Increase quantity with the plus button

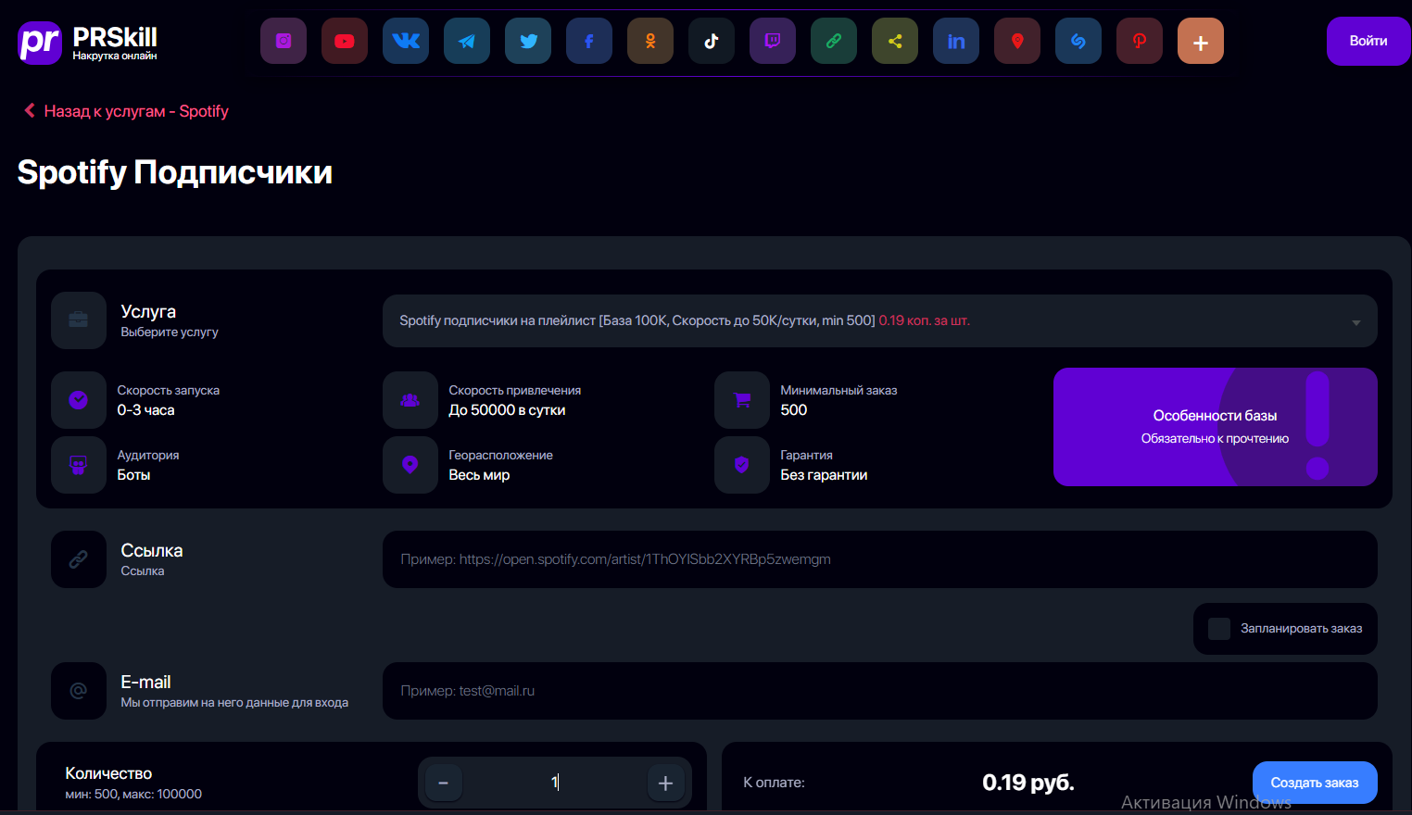[x=665, y=783]
